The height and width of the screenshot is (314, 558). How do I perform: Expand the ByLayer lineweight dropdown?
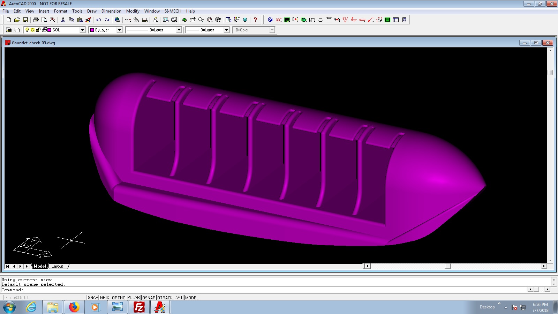point(226,30)
